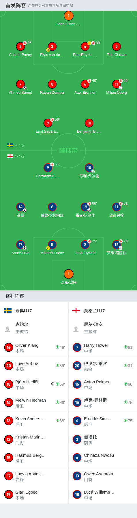Select substitute Oliver Klang's row
Screen dimensions: 137x518
point(34,347)
